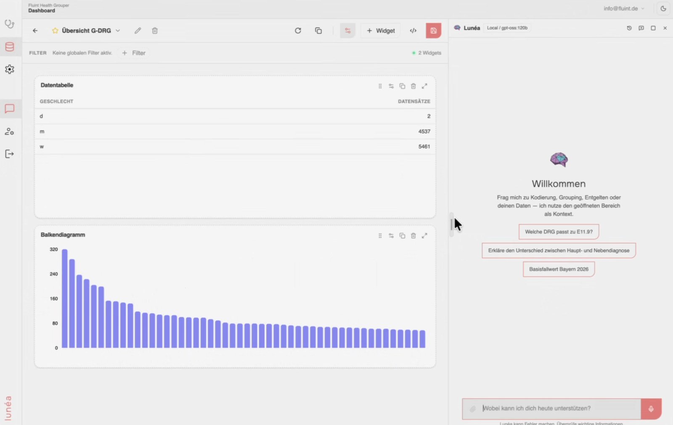The image size is (673, 425).
Task: Start a new Lunéa chat
Action: pyautogui.click(x=641, y=28)
